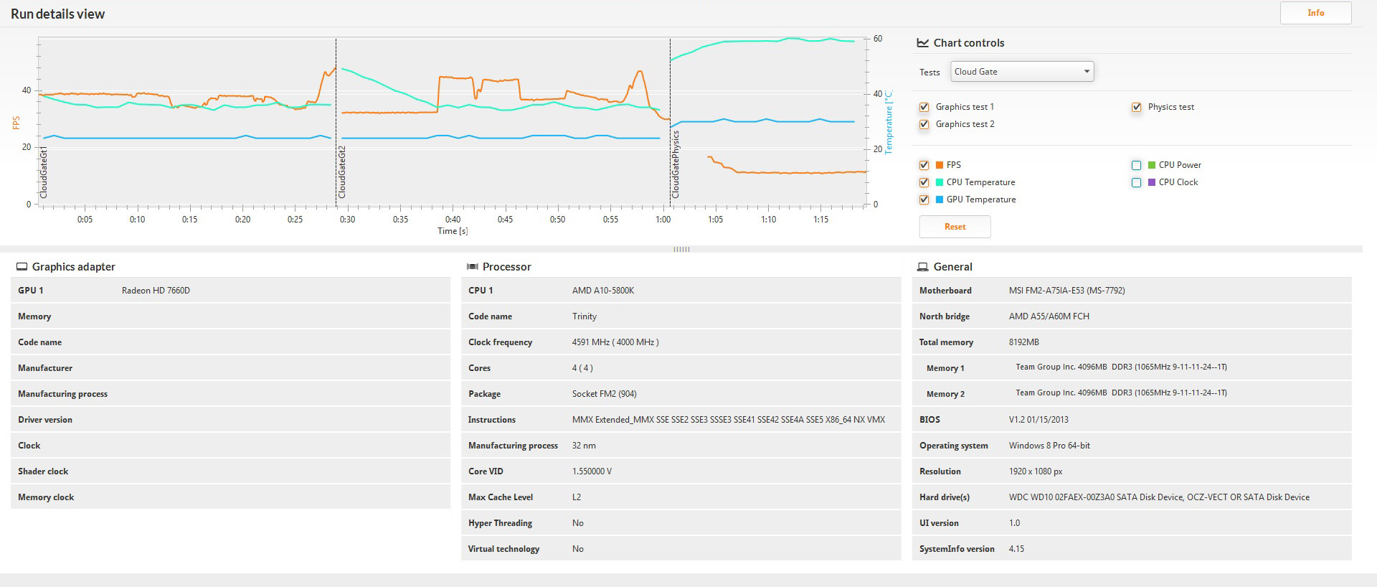Click the teal CPU Temperature swatch

click(939, 182)
